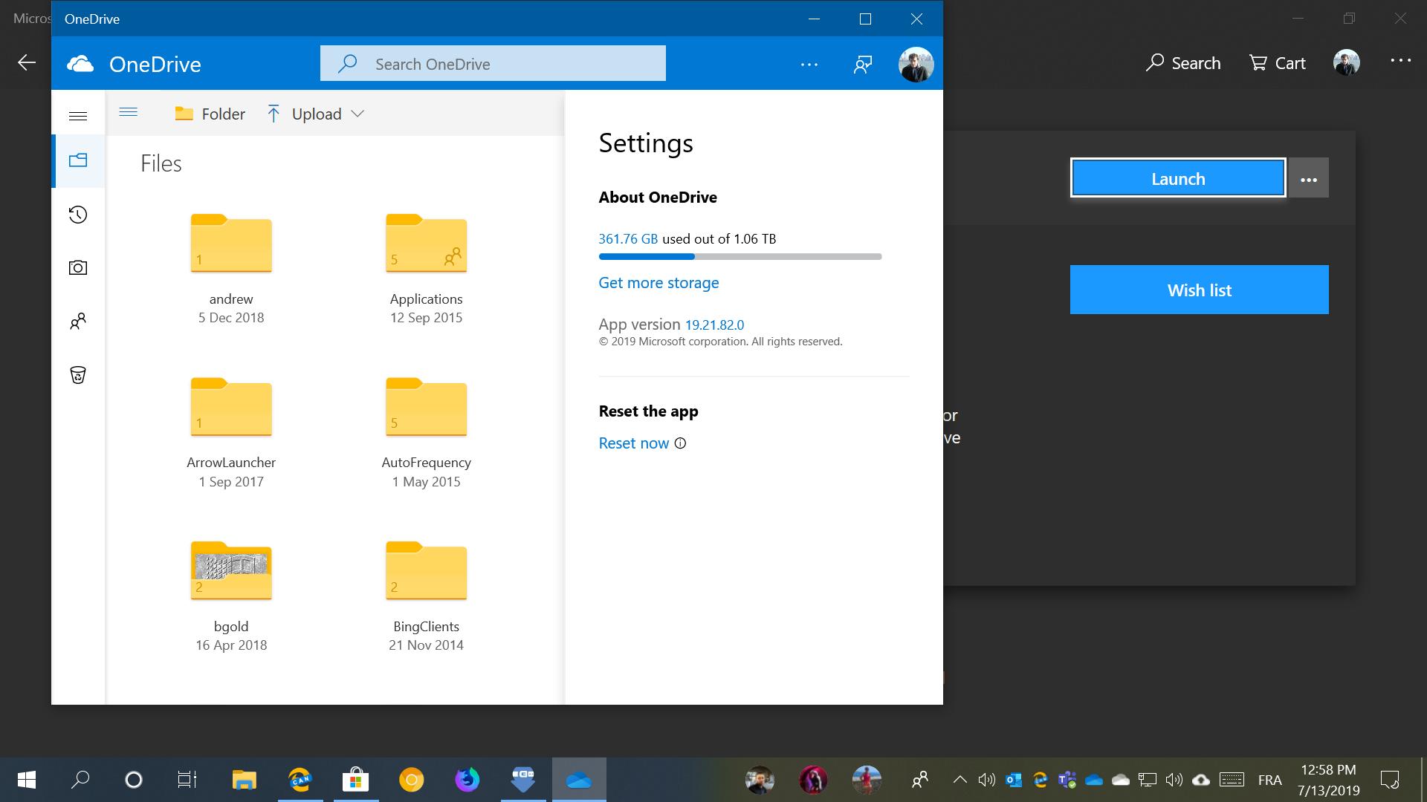Expand options beside the Launch button
Image resolution: width=1427 pixels, height=802 pixels.
point(1309,179)
